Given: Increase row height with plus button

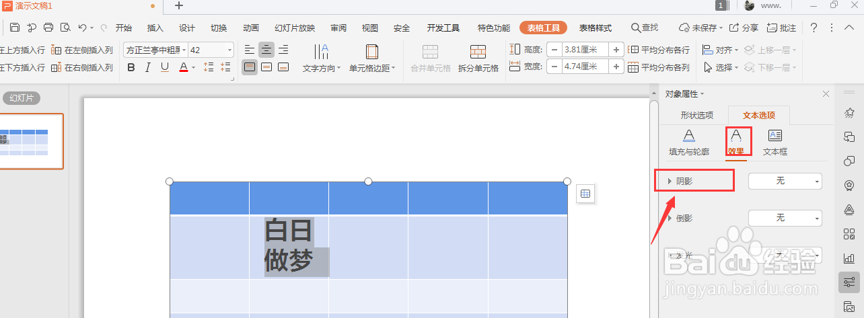Looking at the screenshot, I should click(x=616, y=50).
